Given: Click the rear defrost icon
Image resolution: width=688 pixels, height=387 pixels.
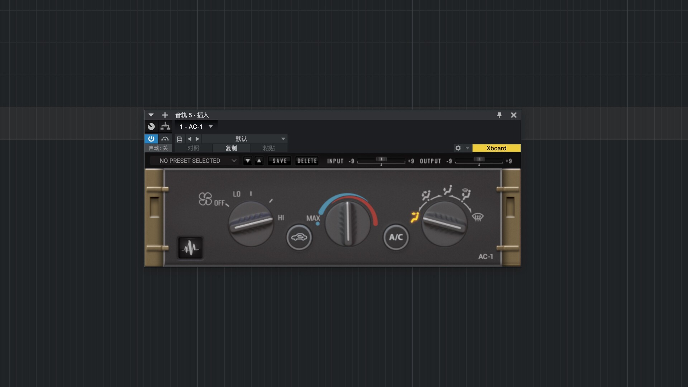Looking at the screenshot, I should click(x=478, y=217).
